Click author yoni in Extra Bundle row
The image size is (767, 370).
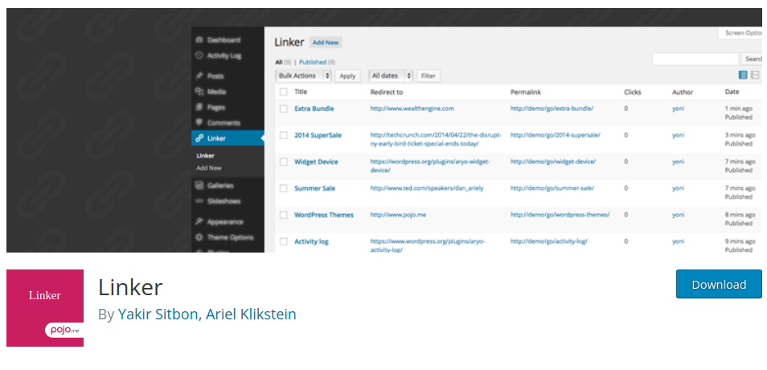[x=678, y=109]
